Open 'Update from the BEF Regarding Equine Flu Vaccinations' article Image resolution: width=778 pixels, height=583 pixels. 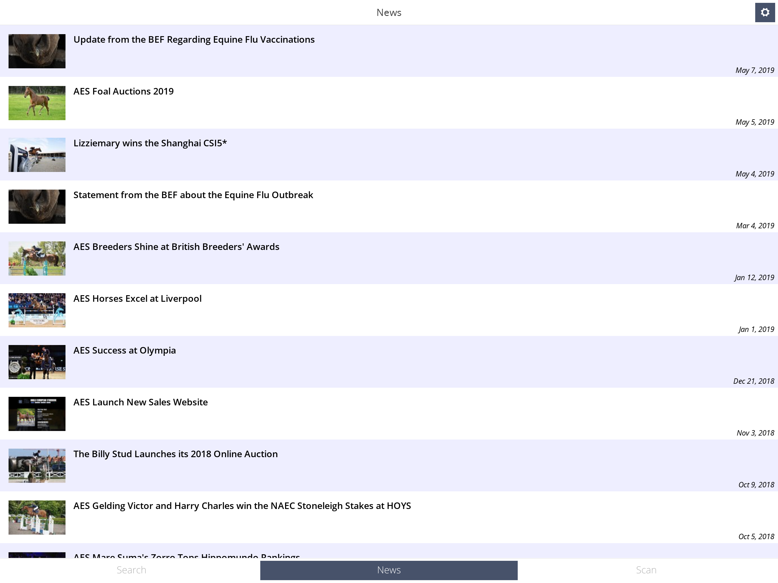[389, 51]
